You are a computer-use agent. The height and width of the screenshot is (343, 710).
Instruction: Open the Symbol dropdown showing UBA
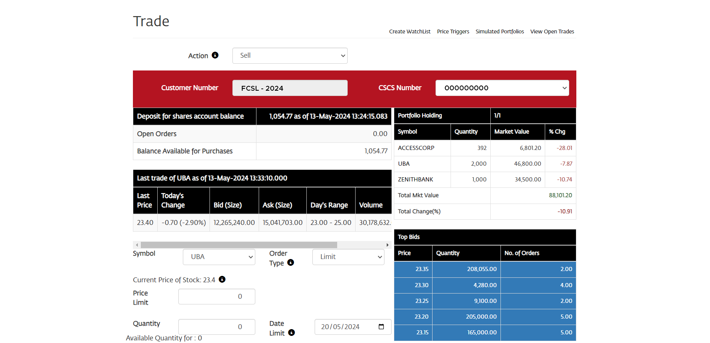[219, 257]
